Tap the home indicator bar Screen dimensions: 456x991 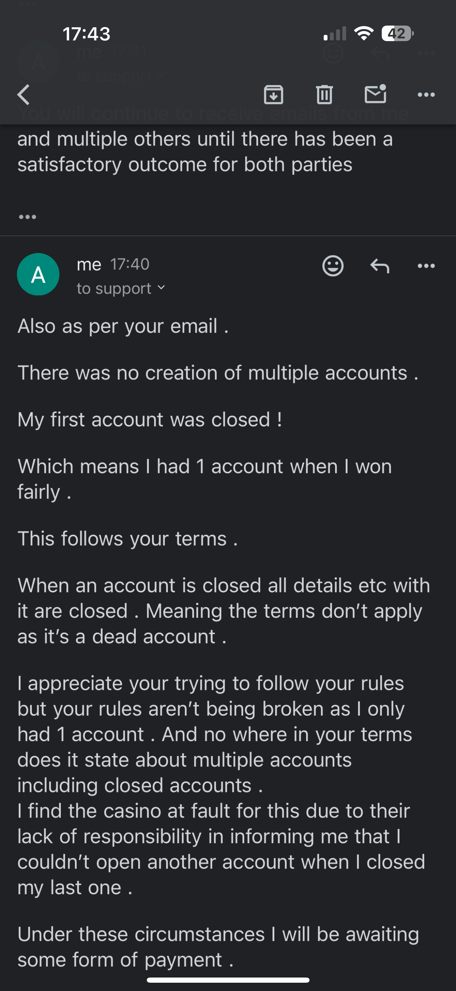click(x=228, y=980)
